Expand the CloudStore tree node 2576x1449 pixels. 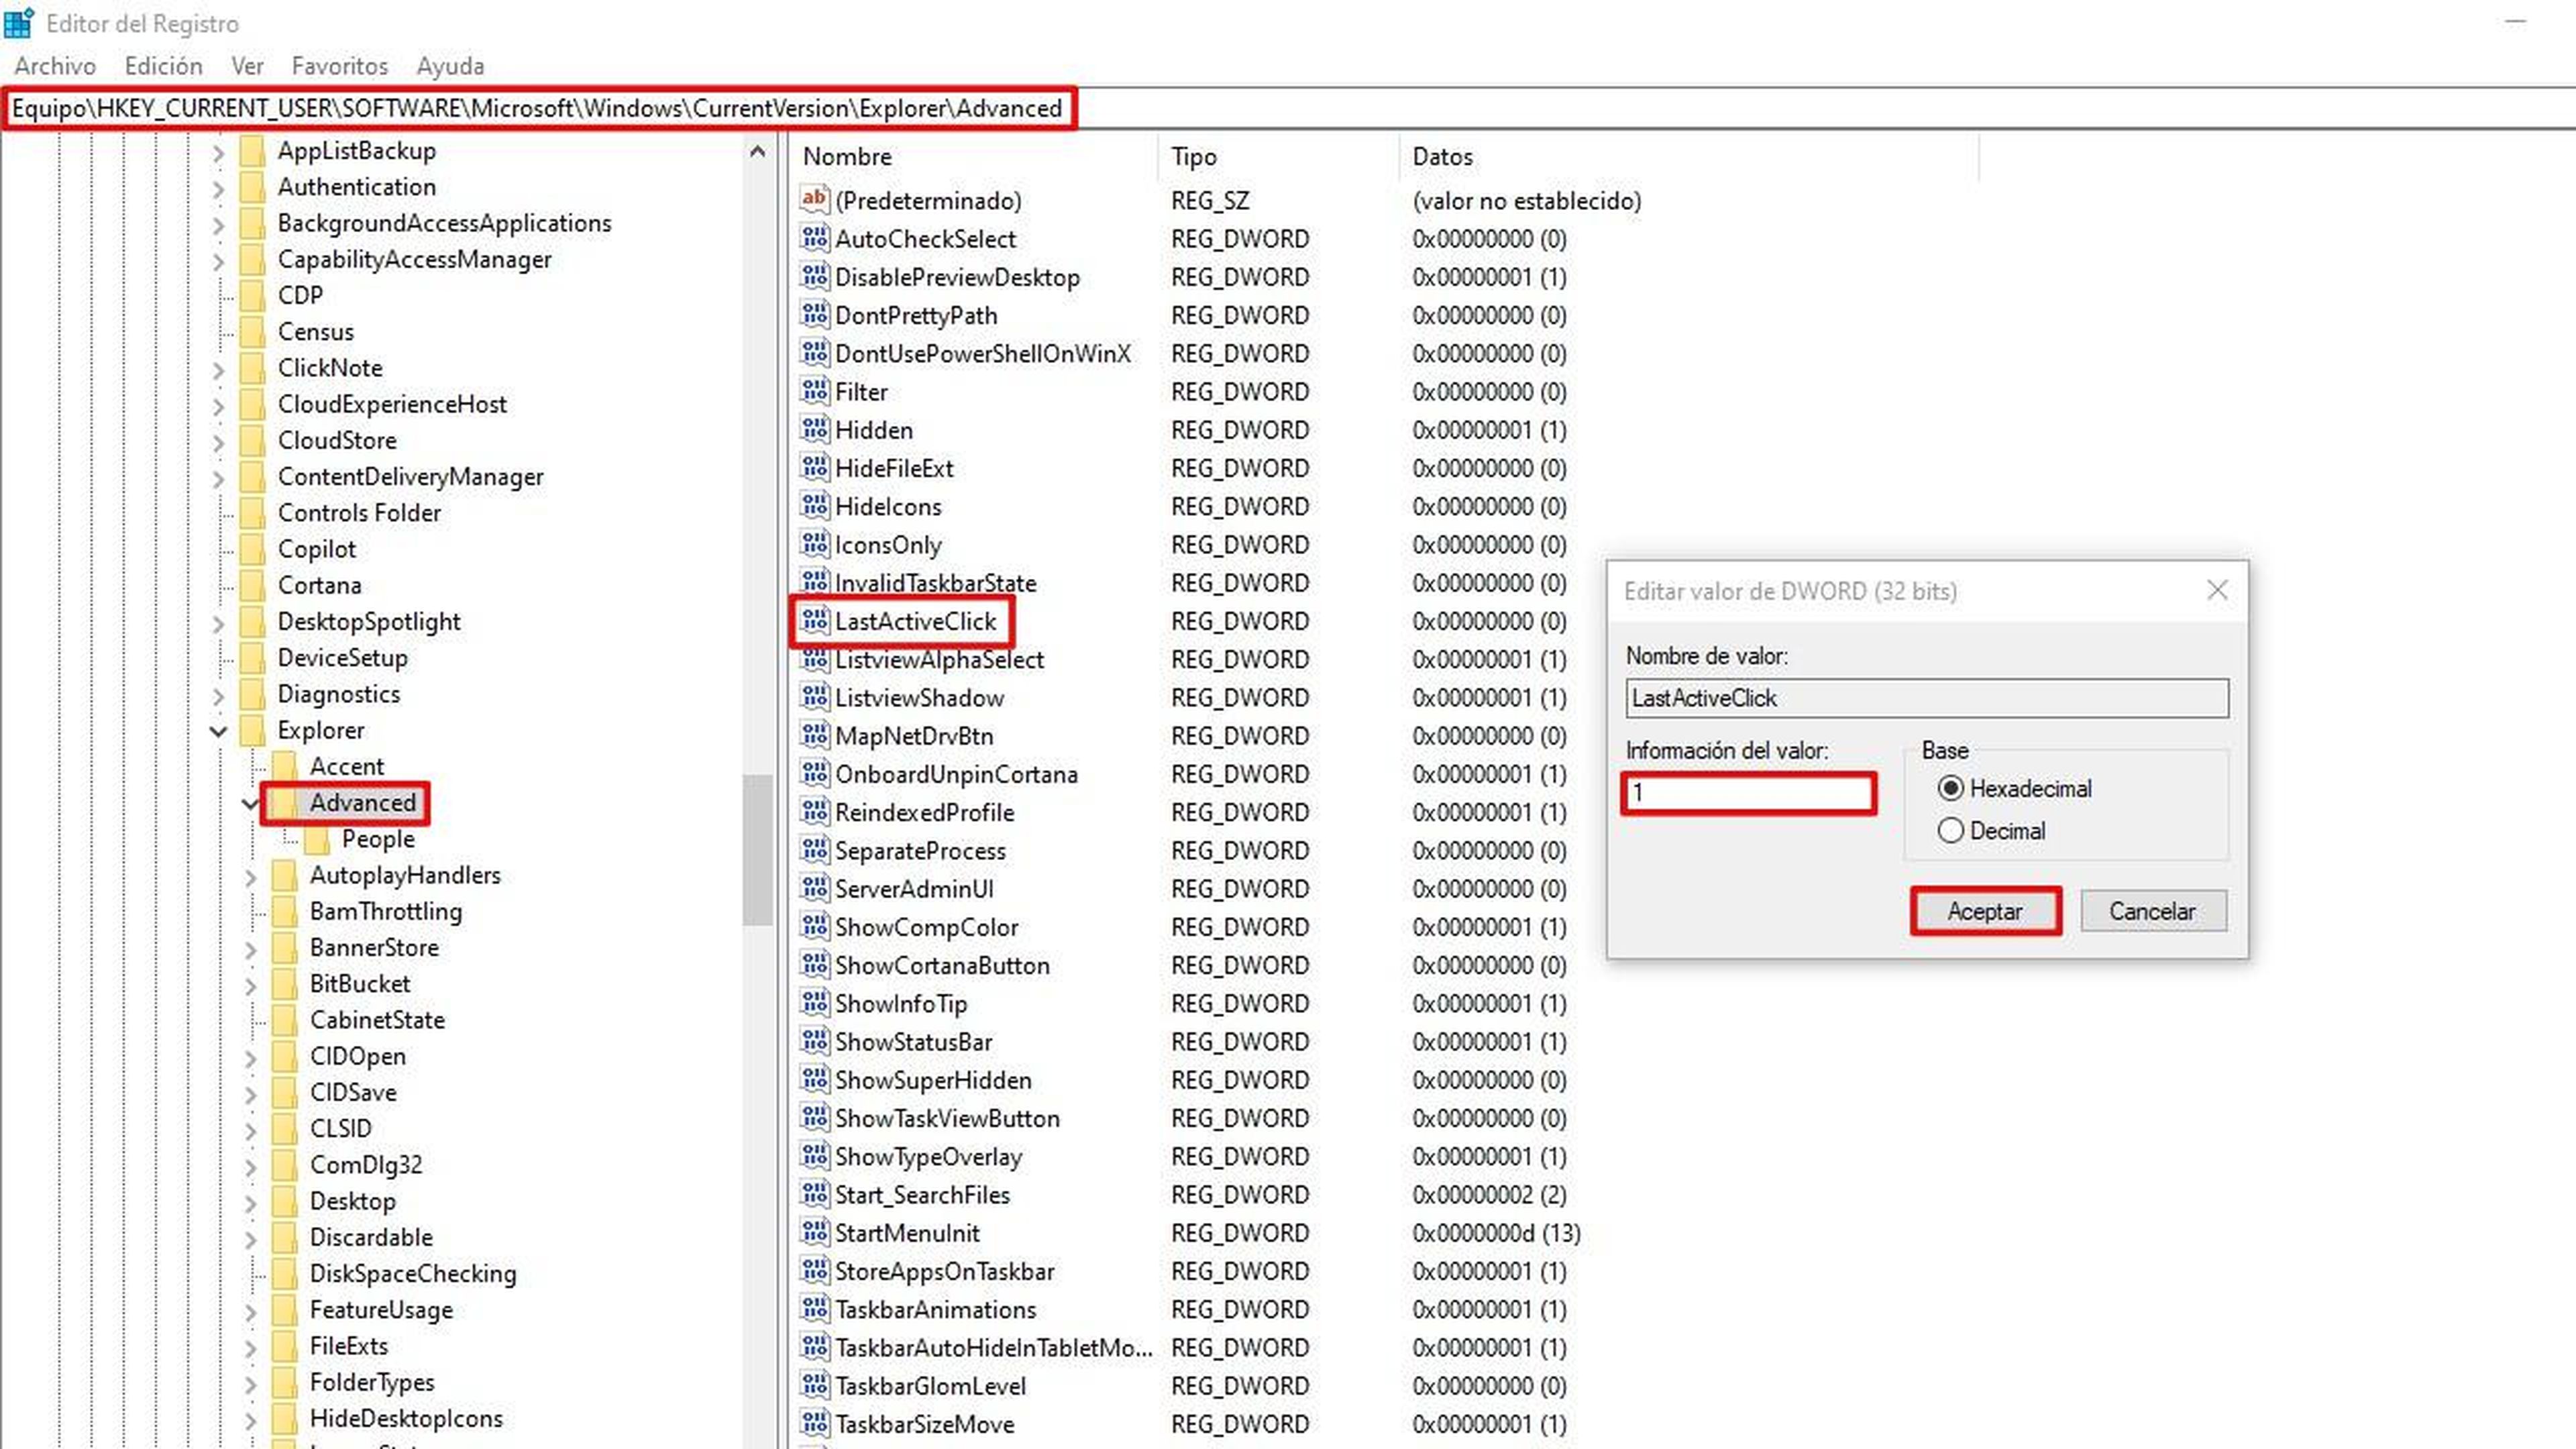218,442
